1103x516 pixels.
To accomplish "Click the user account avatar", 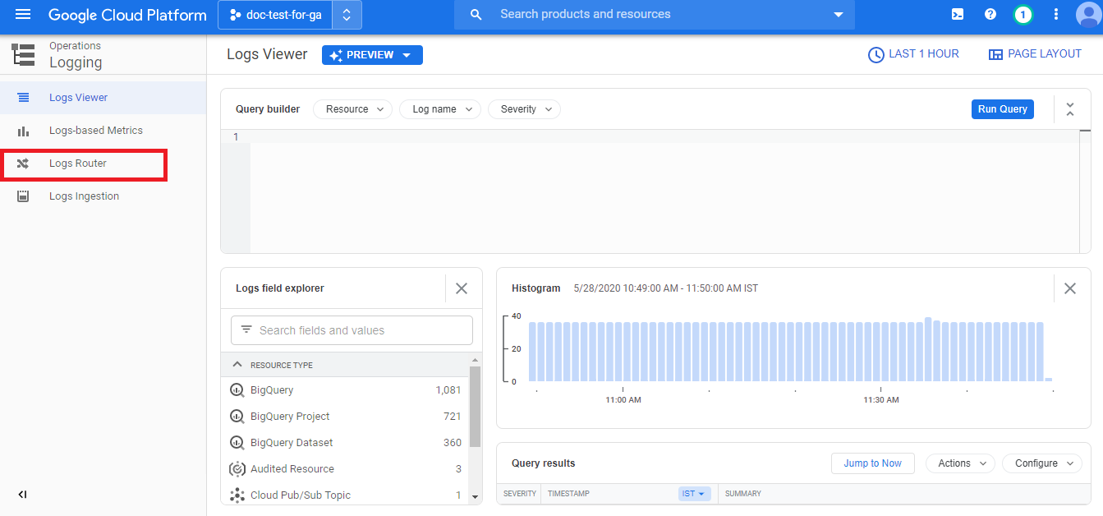I will 1087,15.
